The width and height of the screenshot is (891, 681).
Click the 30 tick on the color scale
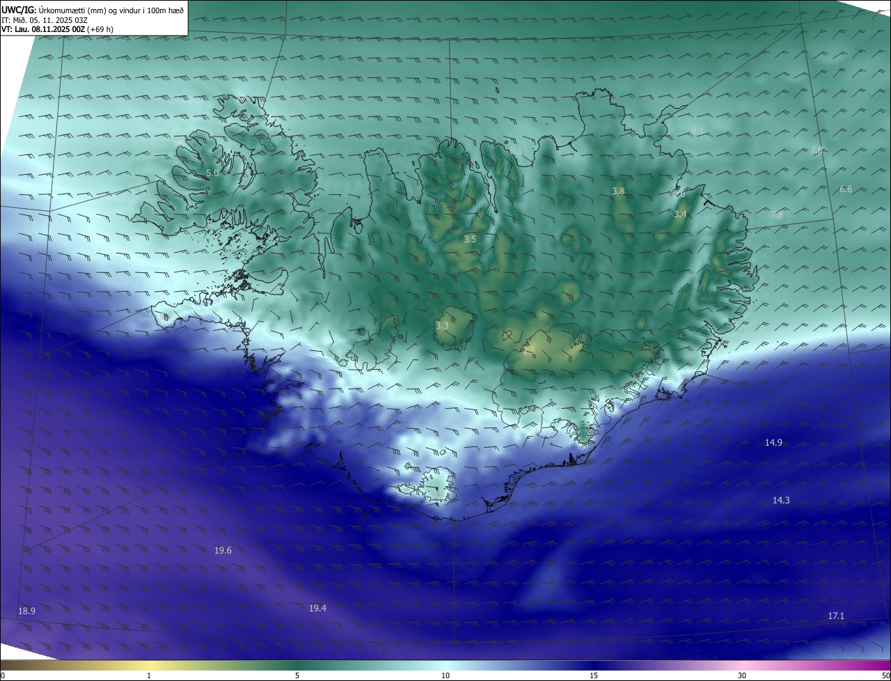(742, 675)
